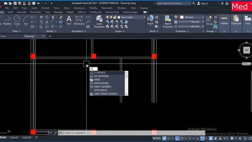
Task: Open the layer name dropdown
Action: [145, 17]
